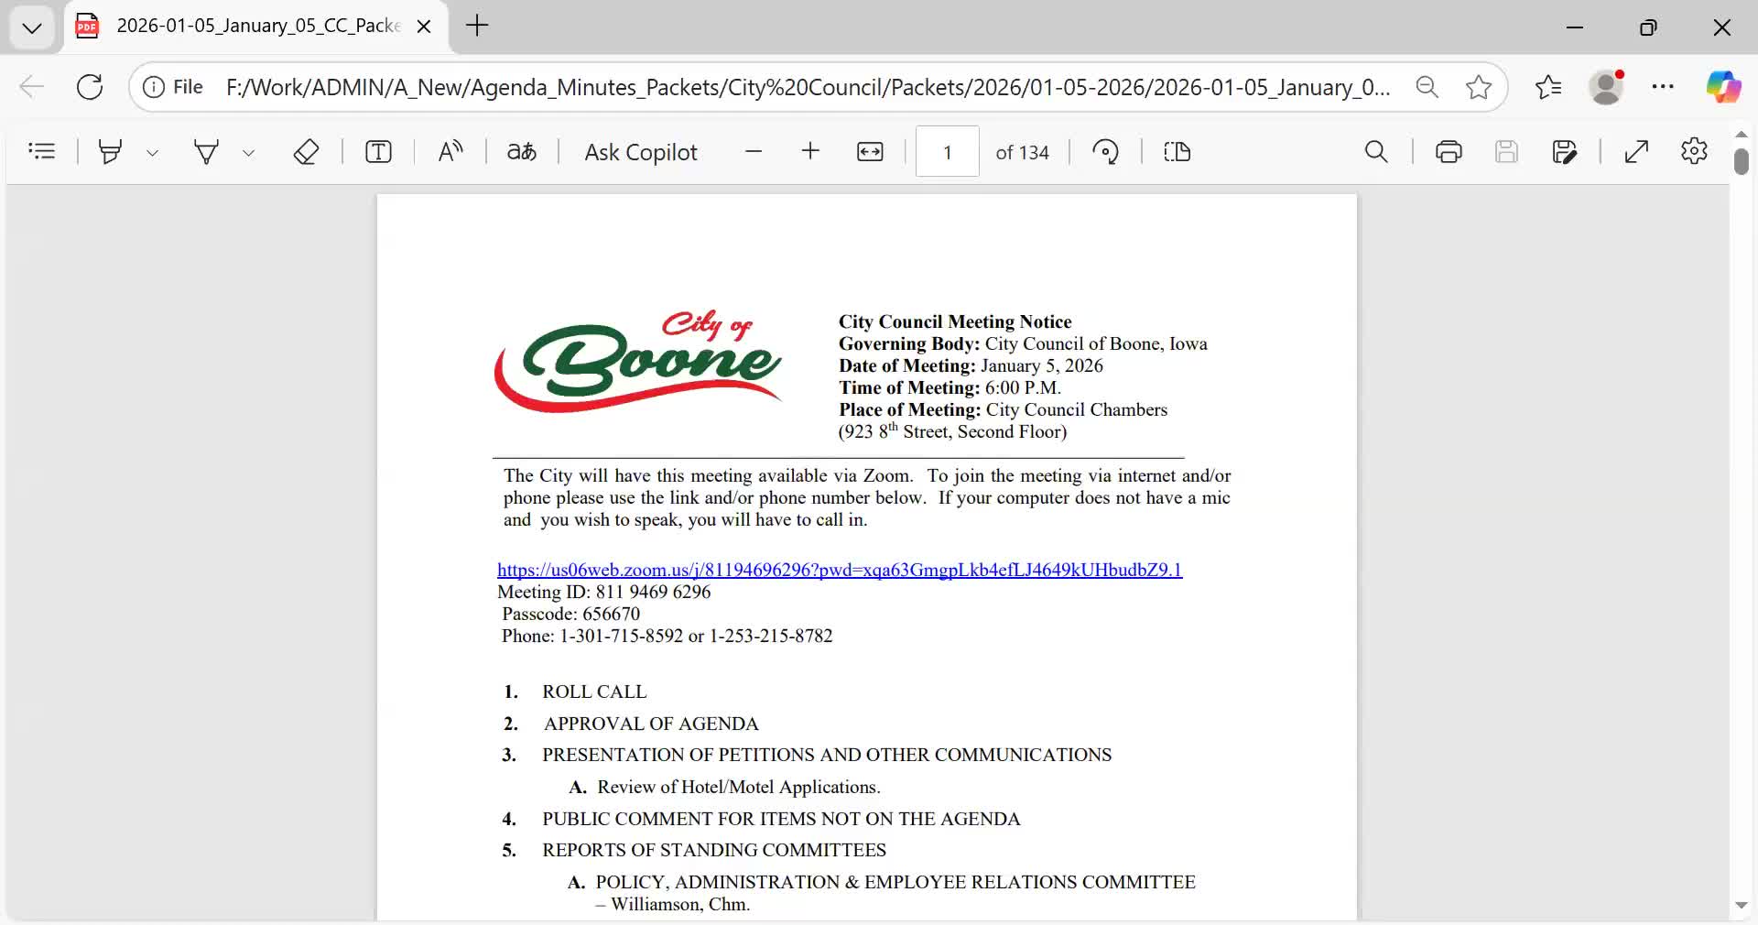
Task: Click the page number input field
Action: 948,152
